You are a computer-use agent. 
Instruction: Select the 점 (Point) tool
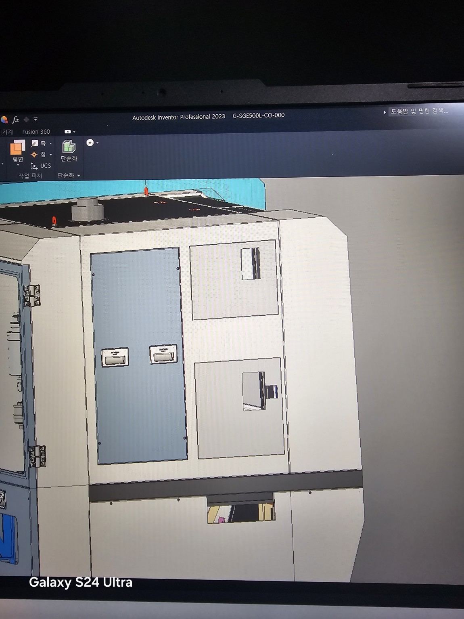pyautogui.click(x=39, y=154)
